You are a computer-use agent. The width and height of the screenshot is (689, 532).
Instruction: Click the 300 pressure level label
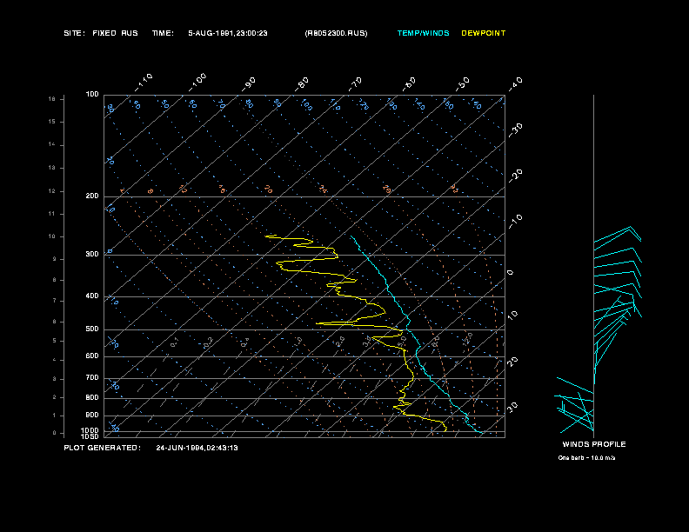92,254
